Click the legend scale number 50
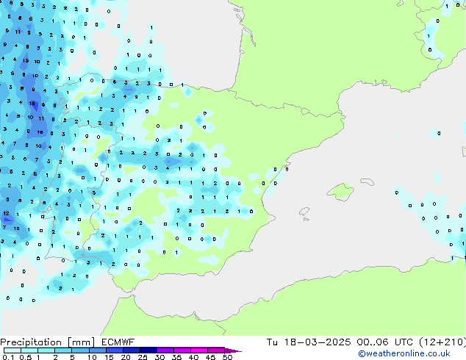 point(227,357)
